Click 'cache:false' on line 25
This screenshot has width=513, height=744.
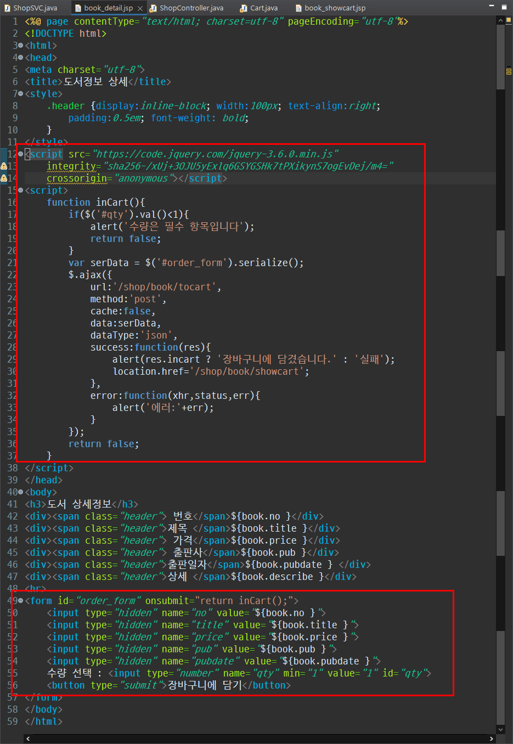coord(121,311)
